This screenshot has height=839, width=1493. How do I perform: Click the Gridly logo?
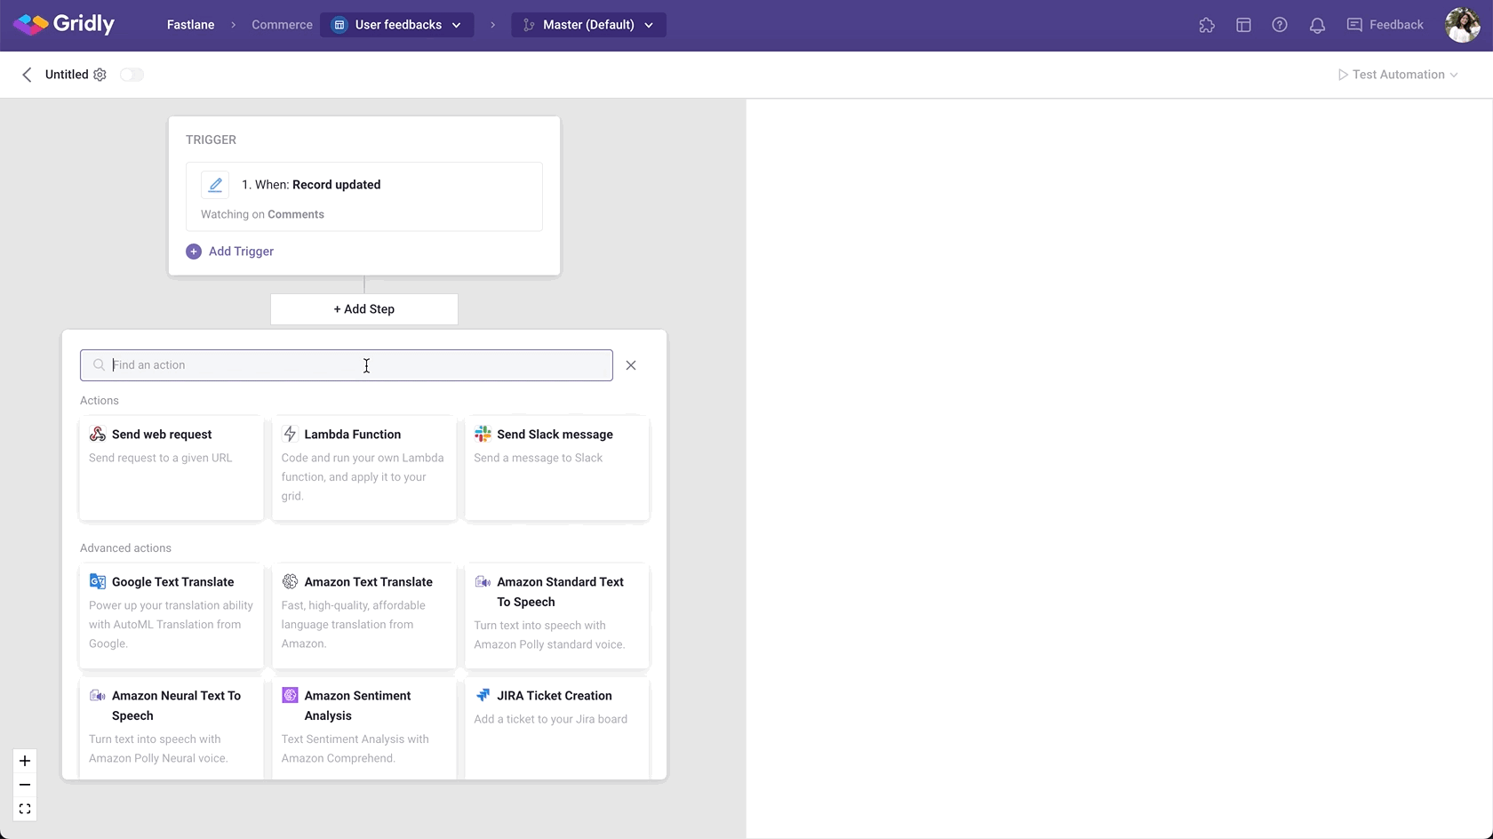pyautogui.click(x=63, y=24)
